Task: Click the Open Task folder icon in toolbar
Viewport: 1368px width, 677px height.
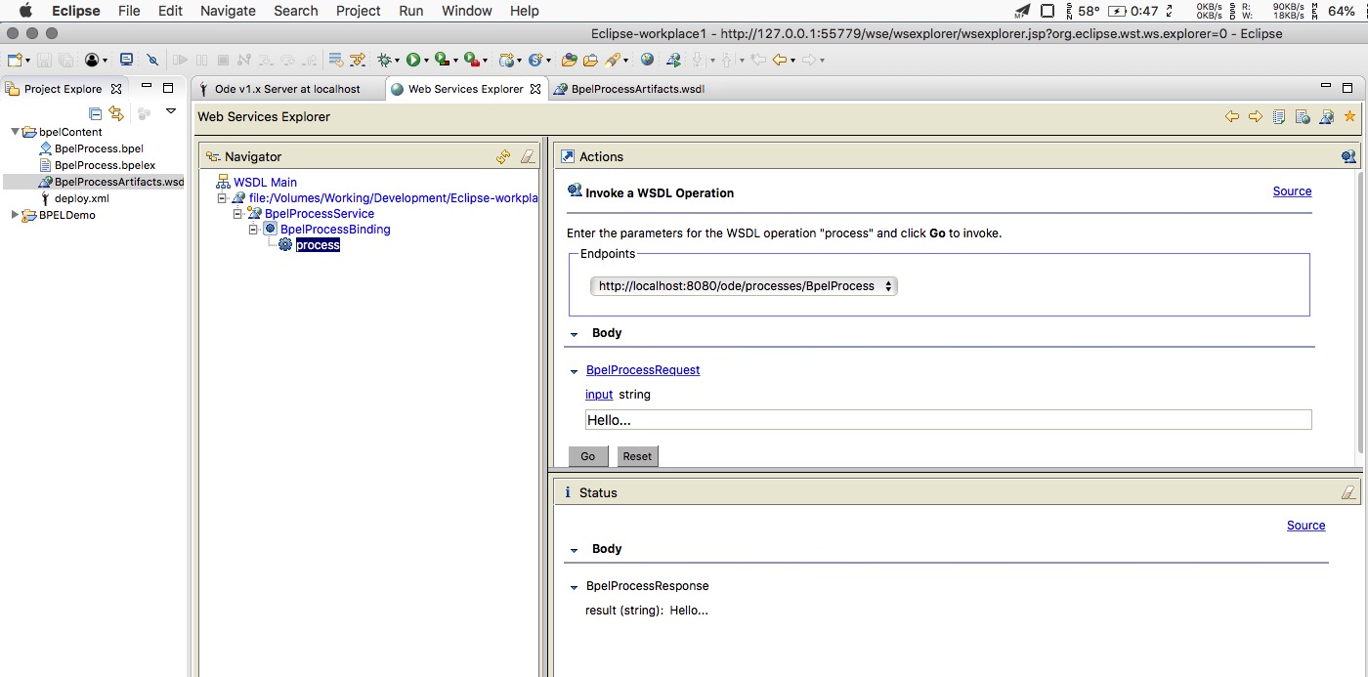Action: pos(590,60)
